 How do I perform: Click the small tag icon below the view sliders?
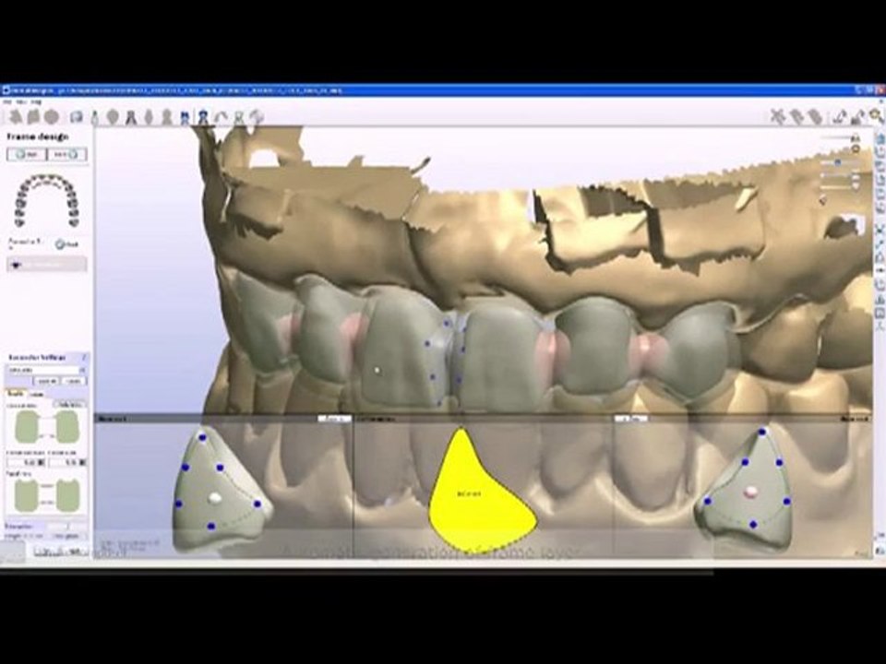coord(822,199)
